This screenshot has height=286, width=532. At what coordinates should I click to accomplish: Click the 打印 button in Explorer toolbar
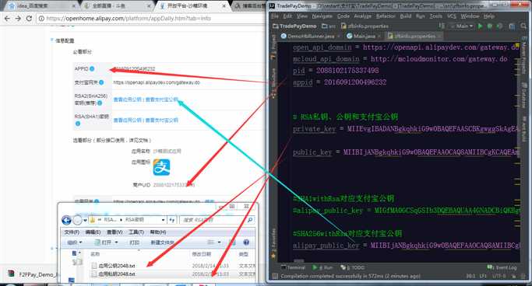(x=134, y=242)
